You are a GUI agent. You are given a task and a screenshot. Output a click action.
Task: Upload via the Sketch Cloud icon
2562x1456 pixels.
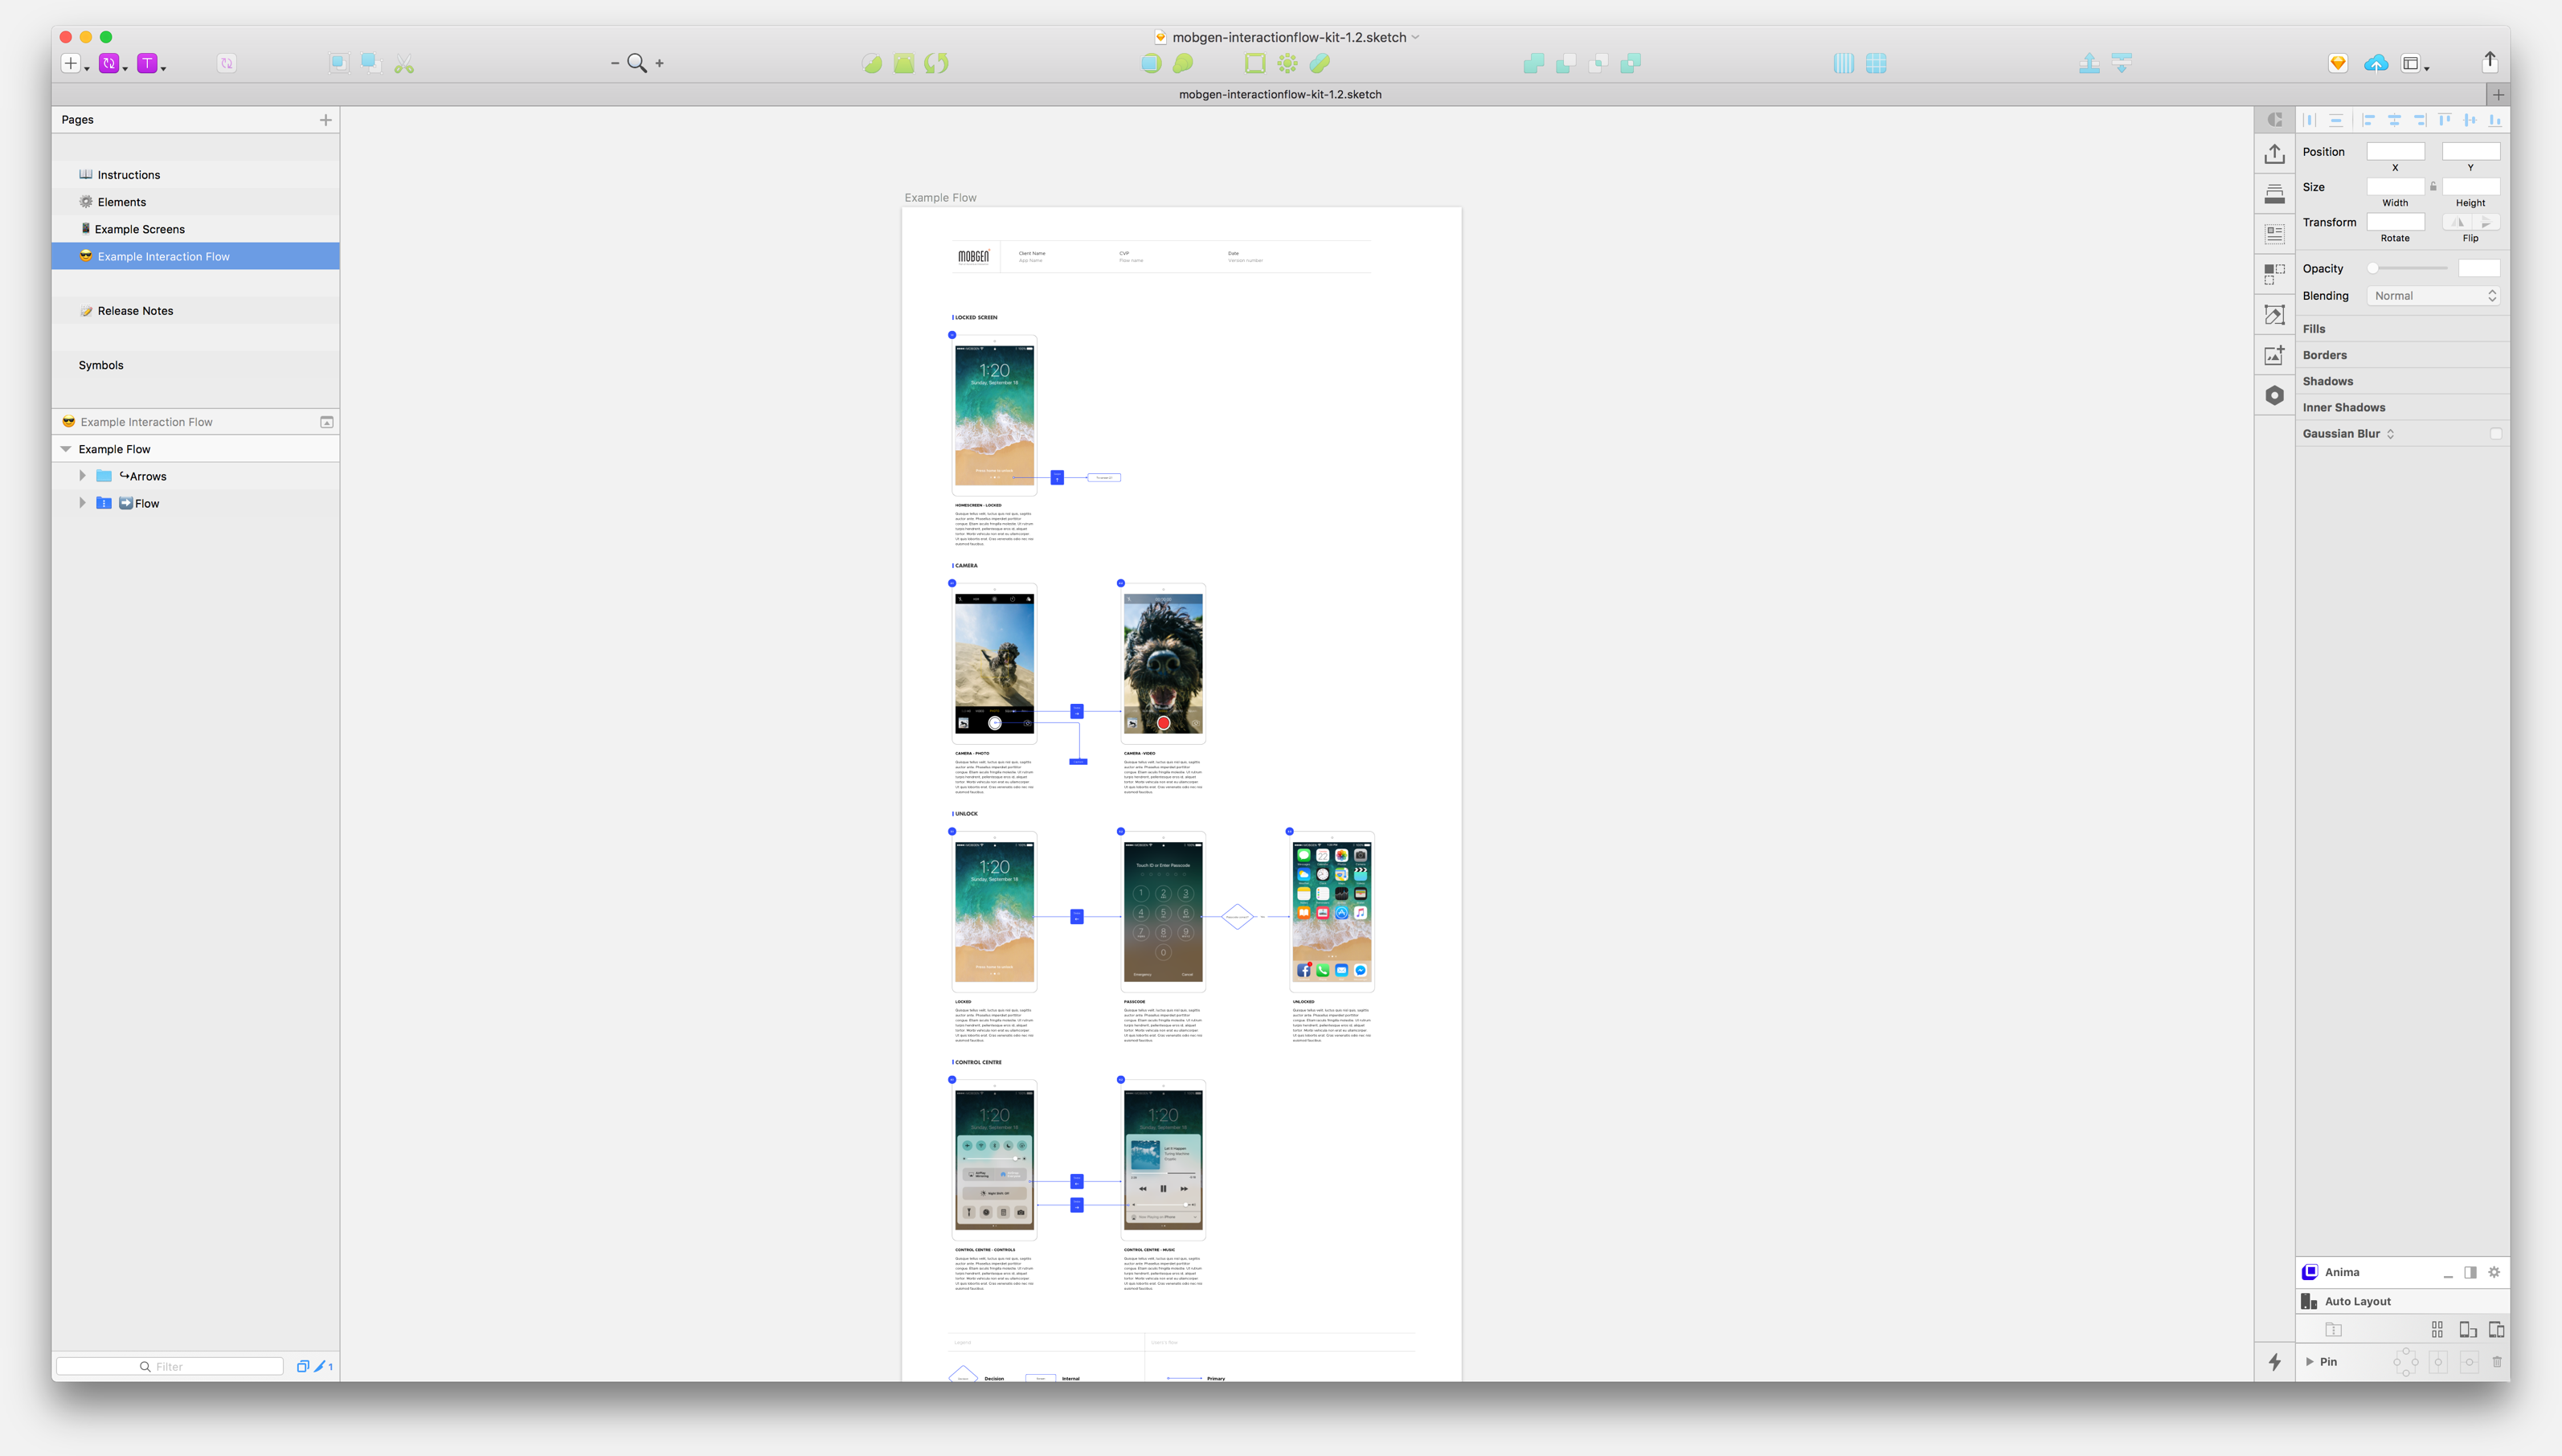(x=2377, y=62)
